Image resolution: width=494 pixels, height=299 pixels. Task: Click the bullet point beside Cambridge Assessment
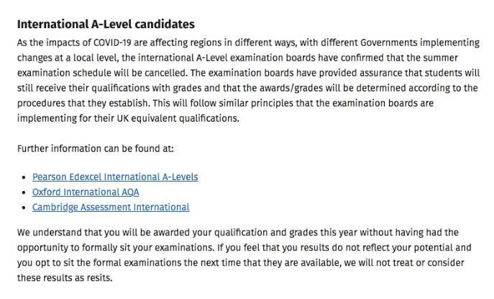[x=24, y=208]
